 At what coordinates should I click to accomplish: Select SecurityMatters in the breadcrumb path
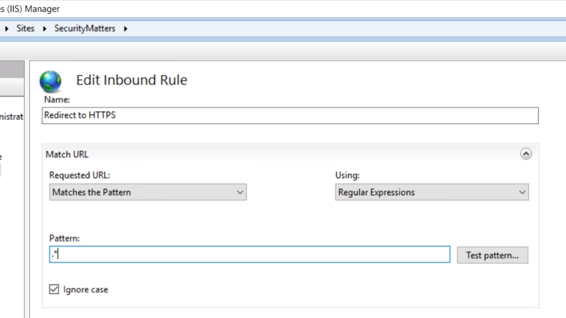(84, 28)
